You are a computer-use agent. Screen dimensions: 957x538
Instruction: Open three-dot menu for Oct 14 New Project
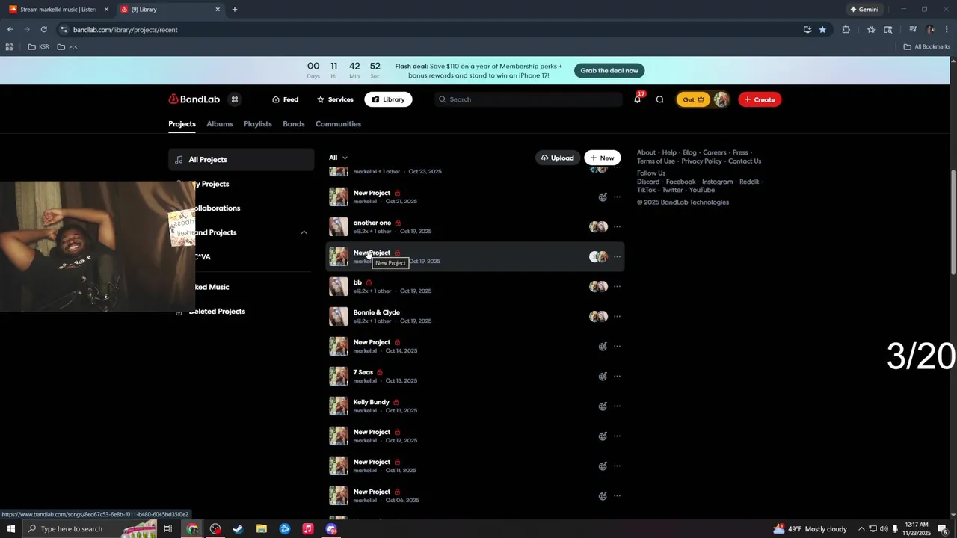[x=617, y=346]
